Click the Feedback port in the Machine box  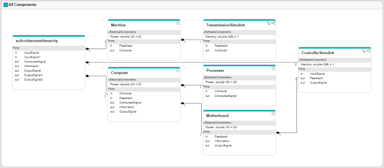click(x=126, y=46)
